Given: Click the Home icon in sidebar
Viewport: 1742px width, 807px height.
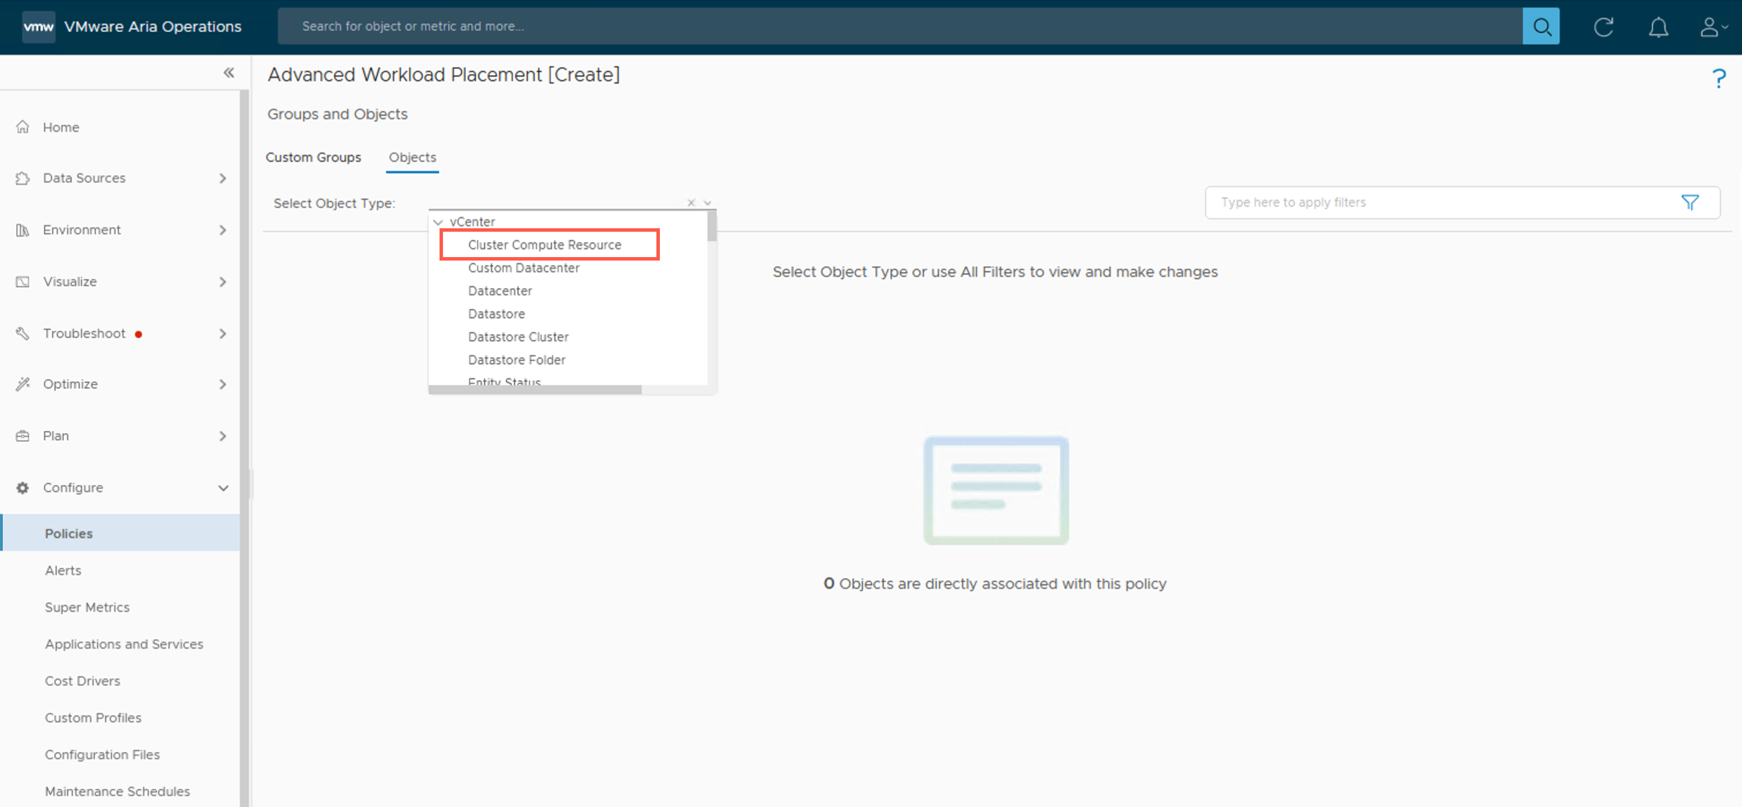Looking at the screenshot, I should coord(23,127).
